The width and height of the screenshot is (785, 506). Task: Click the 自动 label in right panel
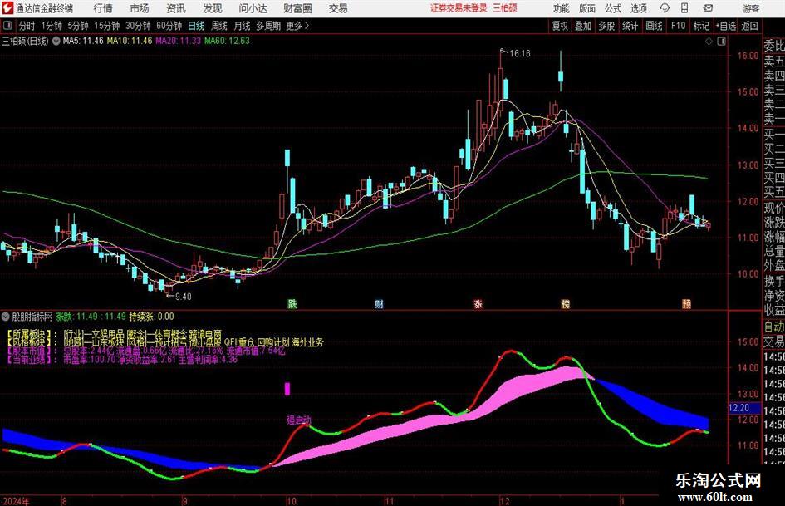click(774, 327)
